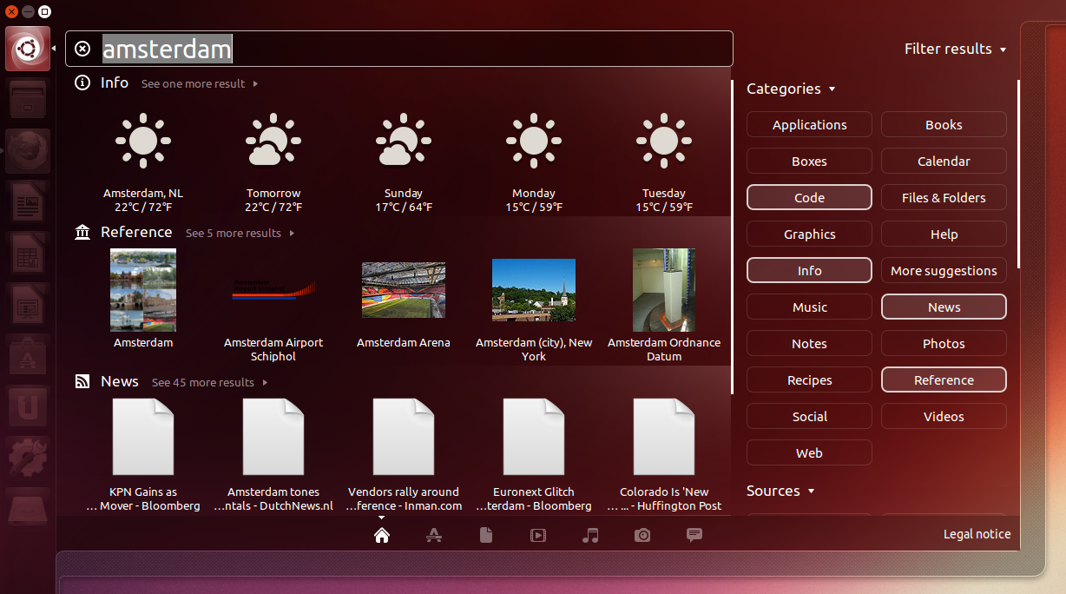Deselect the News category filter
Viewport: 1066px width, 594px height.
(x=944, y=307)
